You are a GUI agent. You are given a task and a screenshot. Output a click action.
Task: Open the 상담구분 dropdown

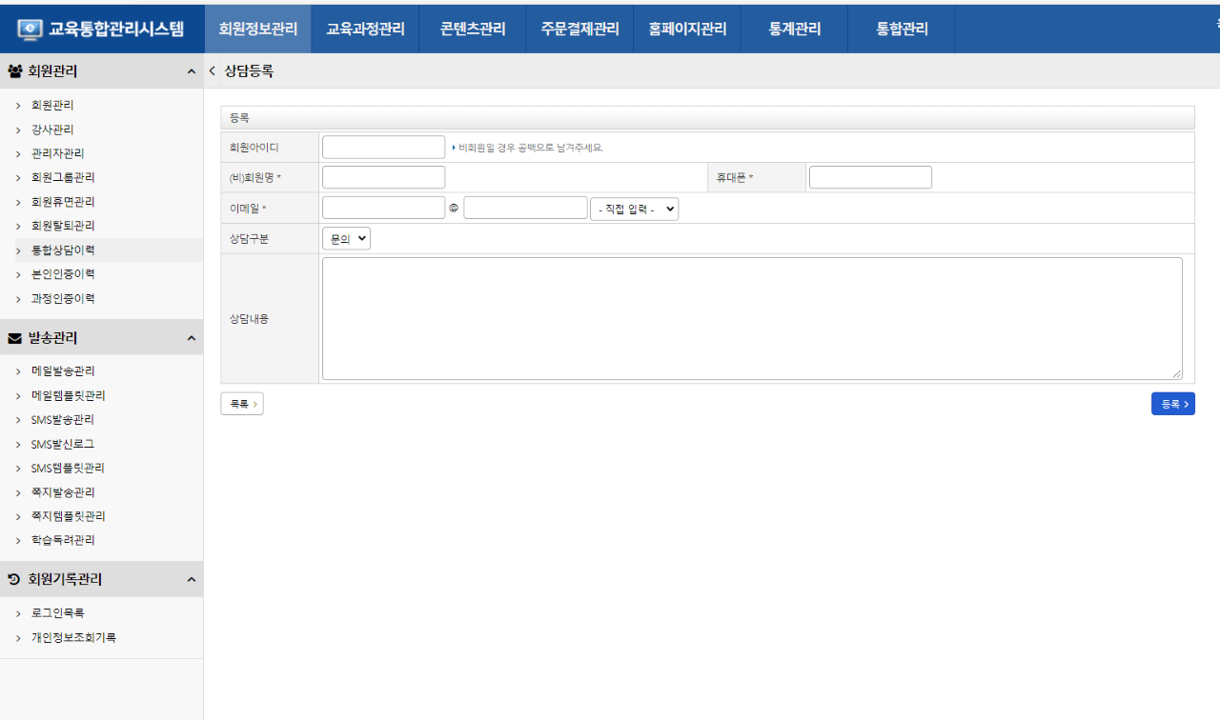(x=346, y=239)
